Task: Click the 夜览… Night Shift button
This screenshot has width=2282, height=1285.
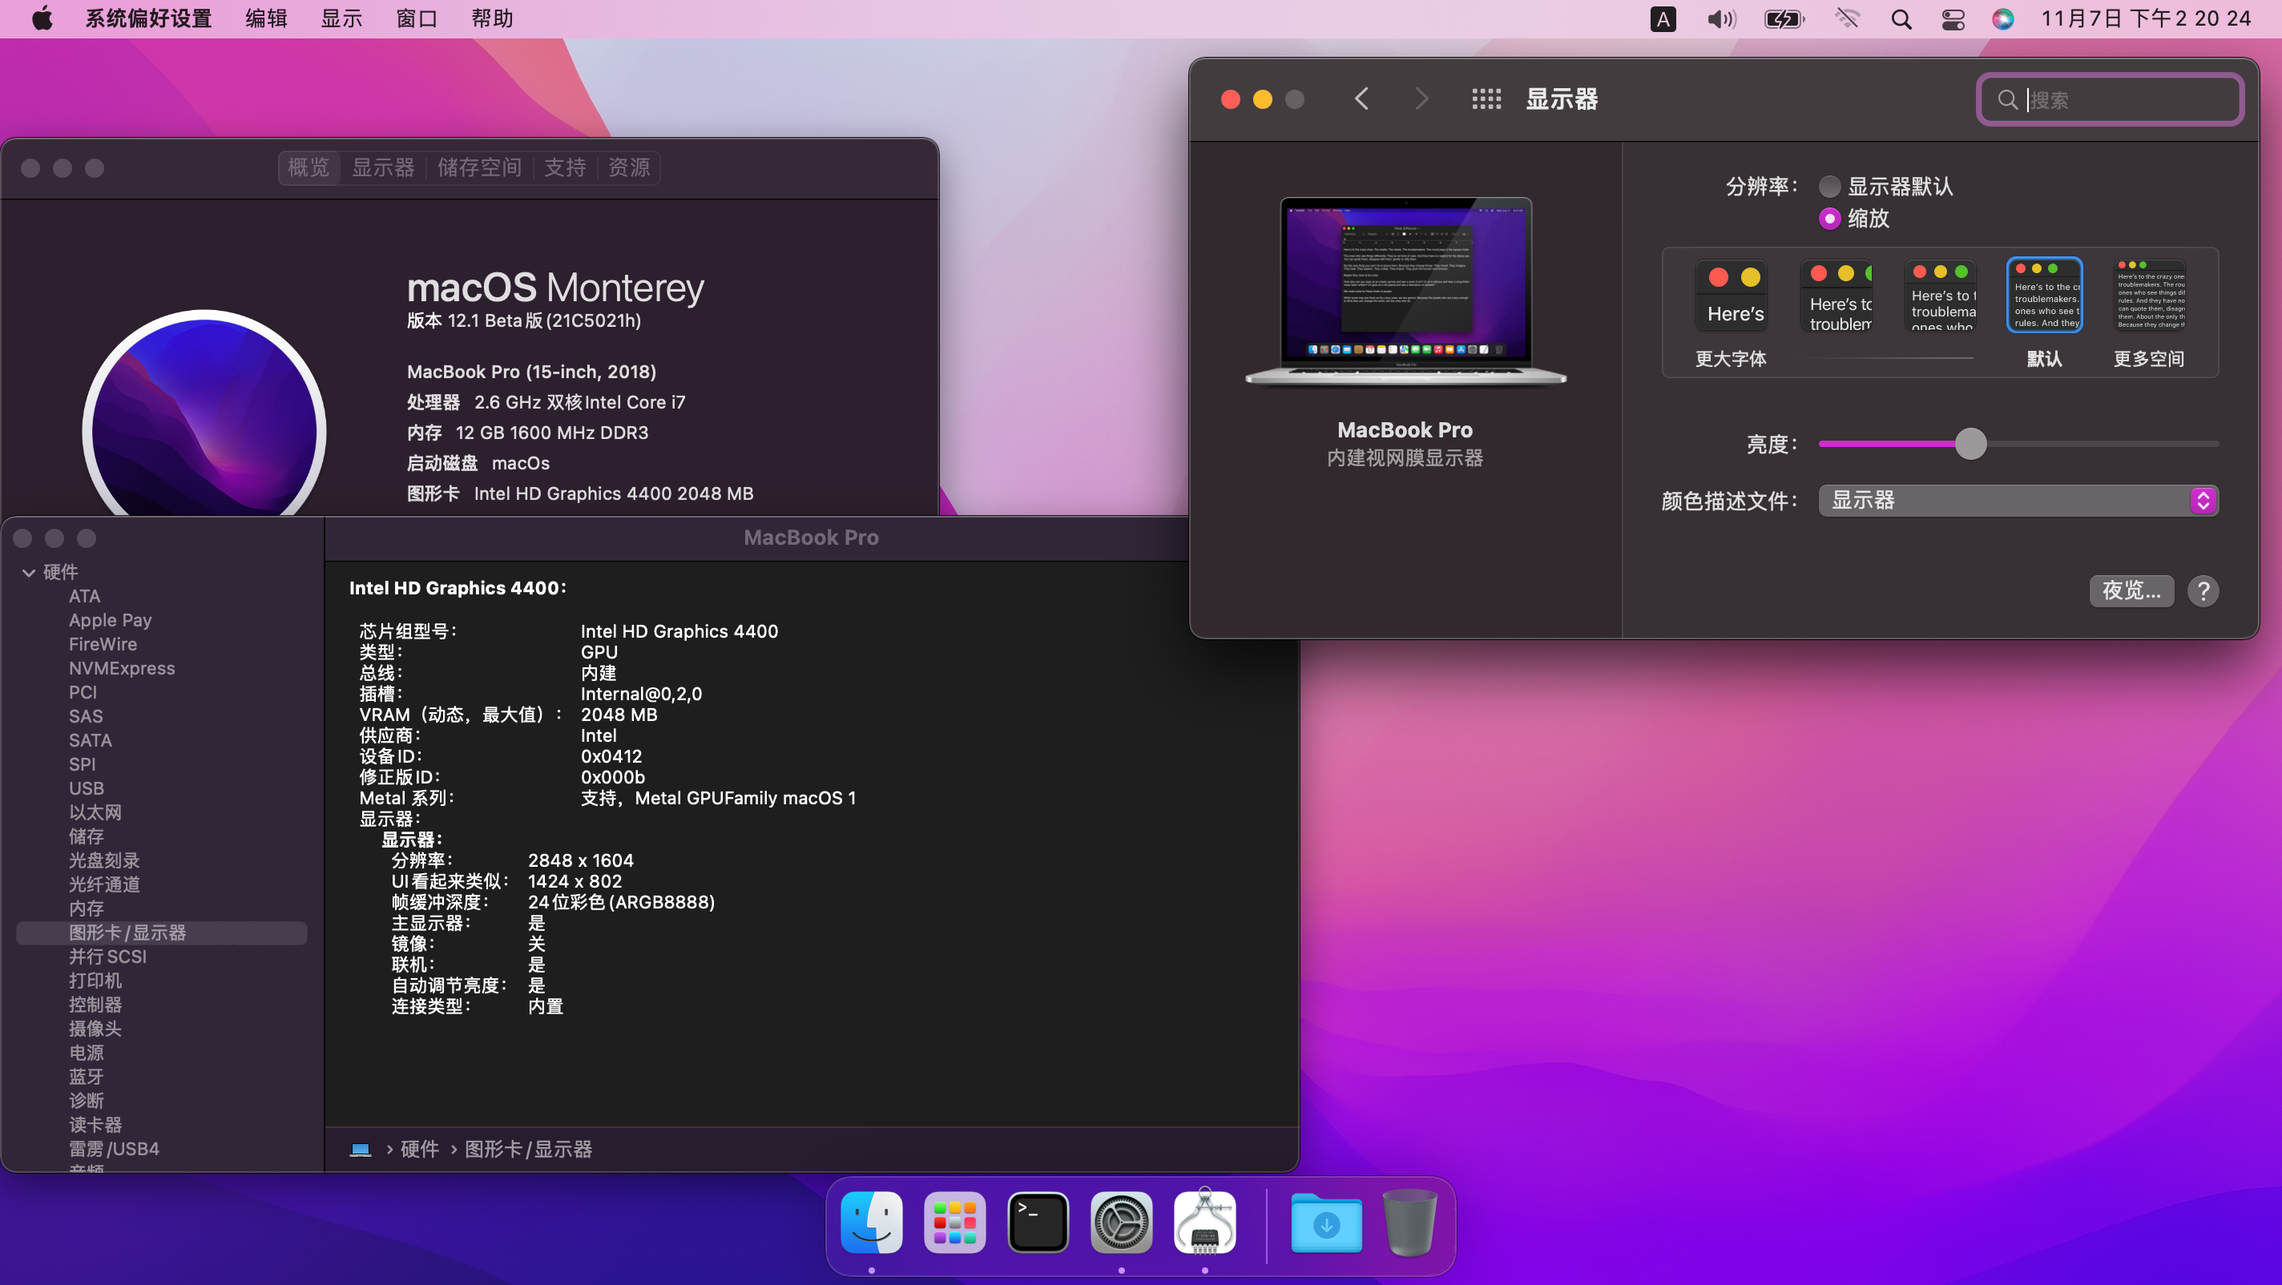Action: tap(2131, 590)
